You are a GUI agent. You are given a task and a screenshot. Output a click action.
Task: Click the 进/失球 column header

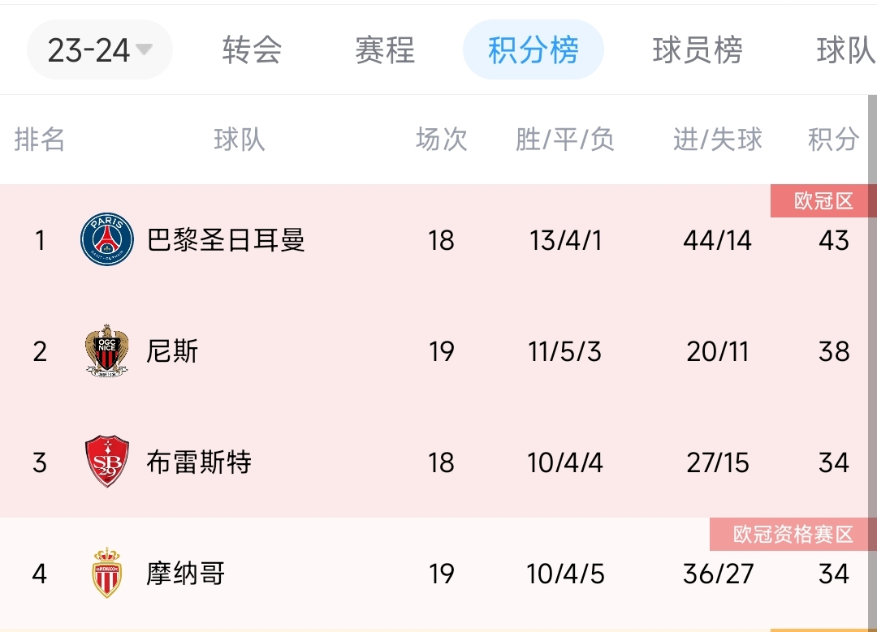coord(718,140)
